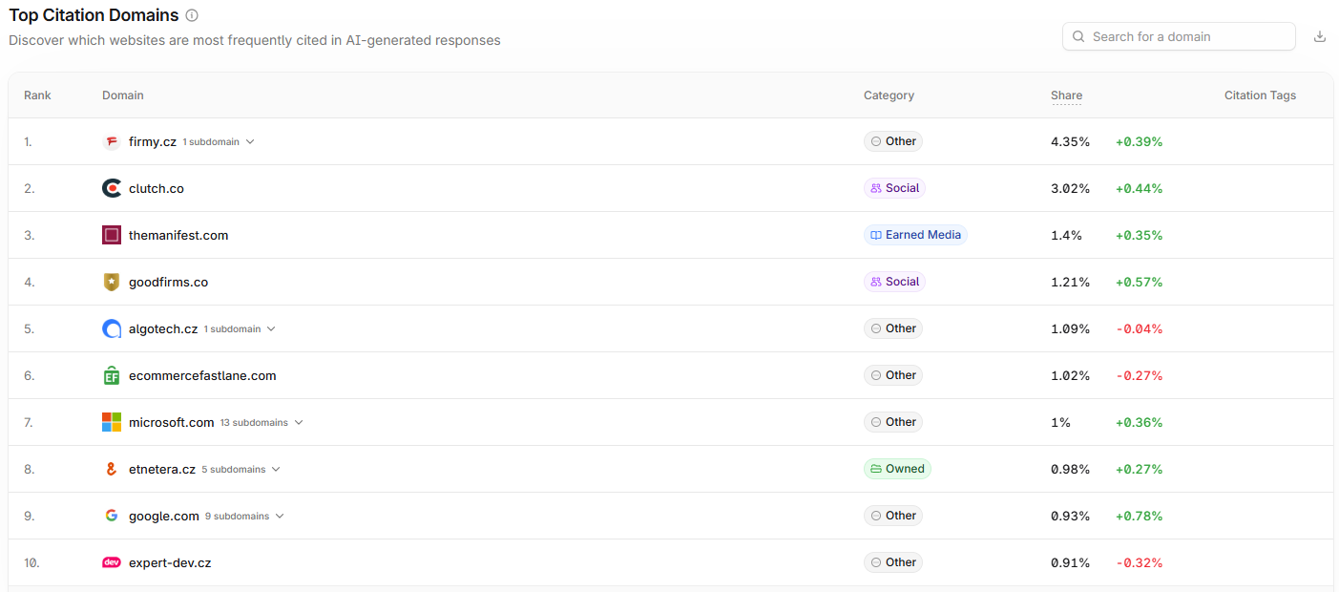
Task: Click the Search for a domain field
Action: click(x=1179, y=36)
